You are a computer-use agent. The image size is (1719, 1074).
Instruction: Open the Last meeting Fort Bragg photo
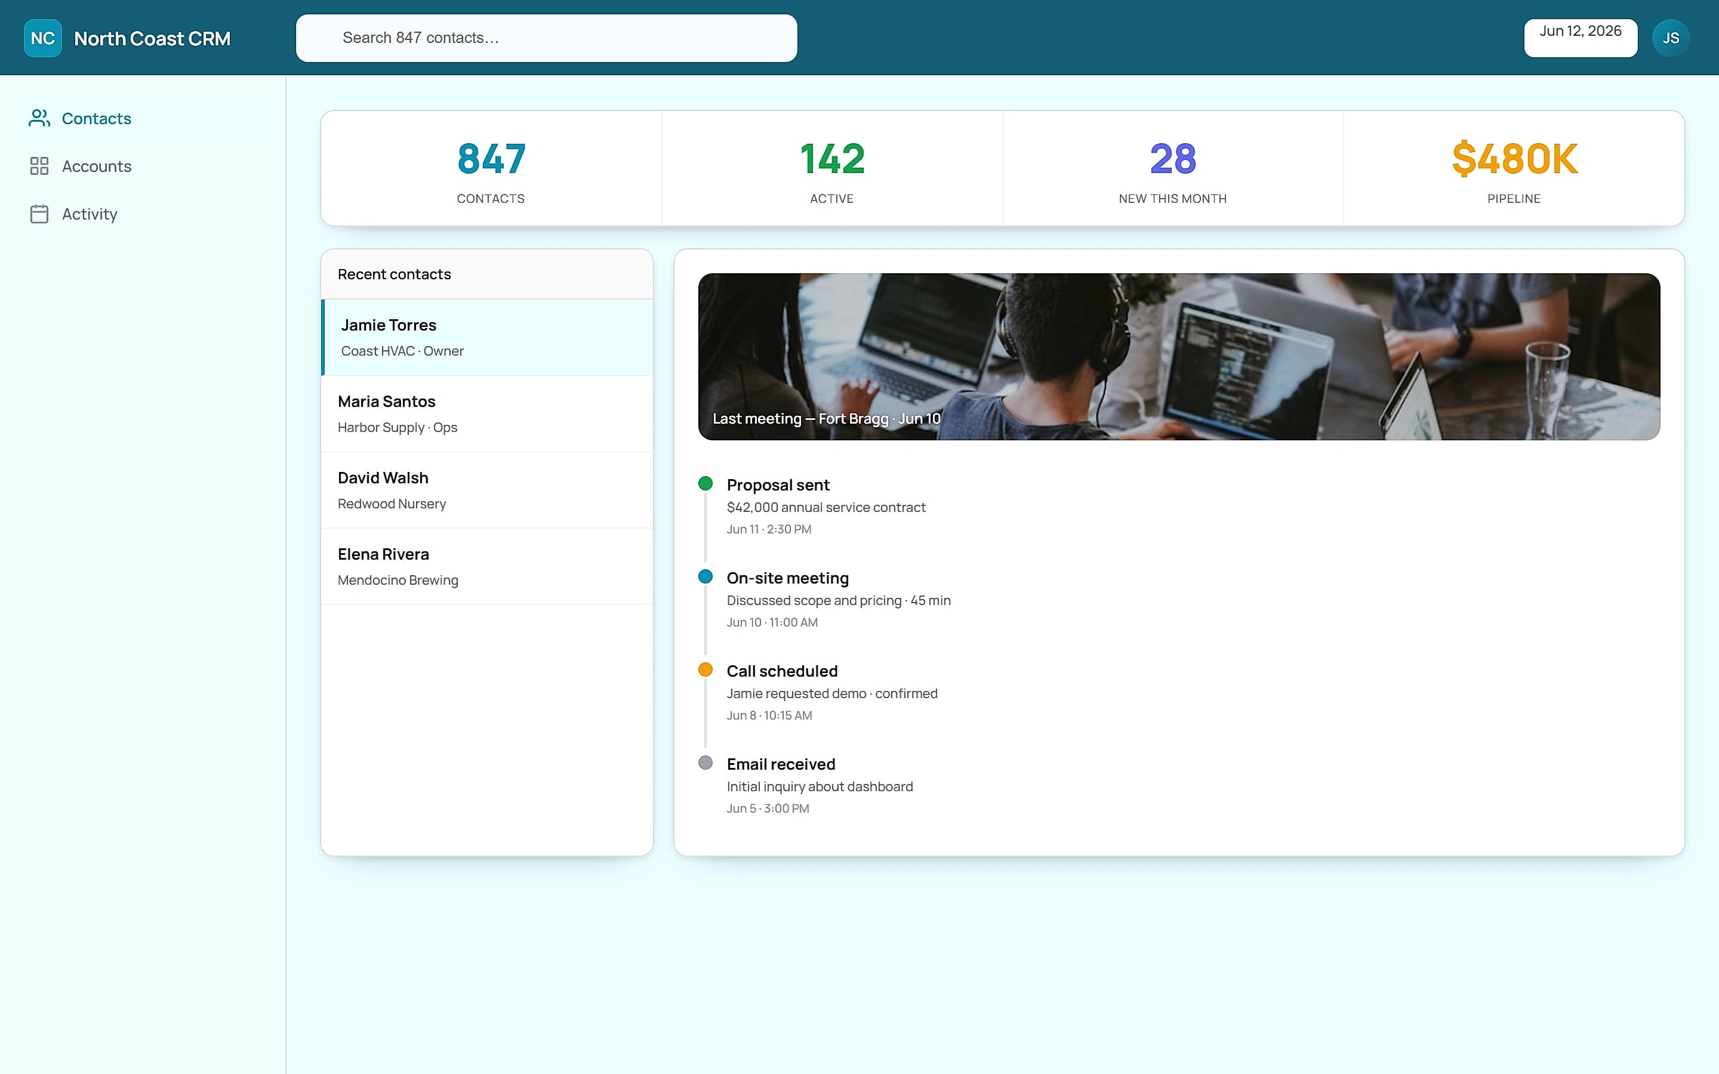point(1179,357)
